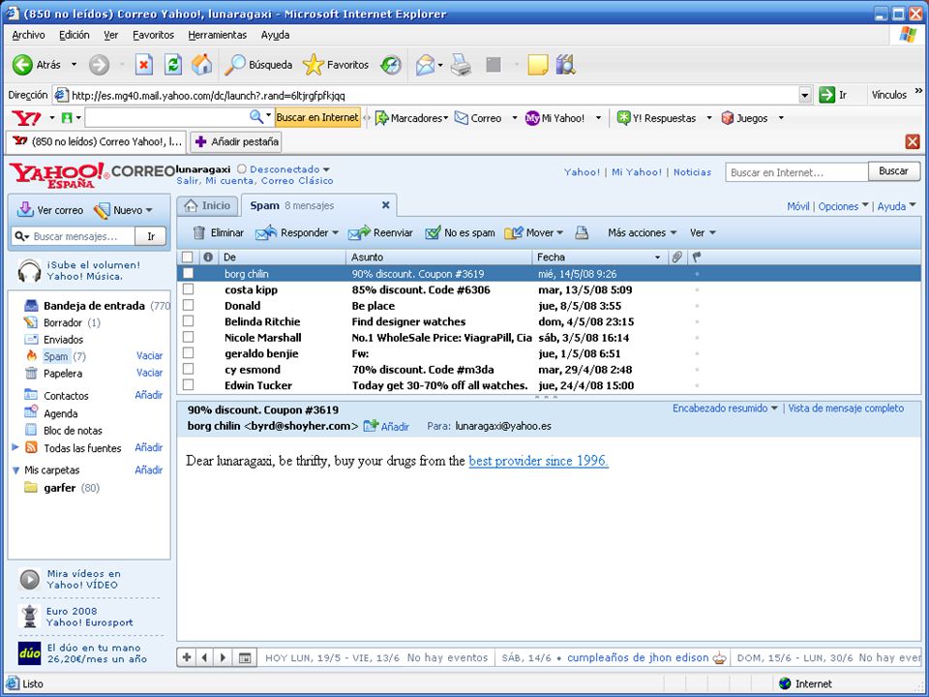This screenshot has width=929, height=697.
Task: Click the Salir link
Action: coord(187,181)
